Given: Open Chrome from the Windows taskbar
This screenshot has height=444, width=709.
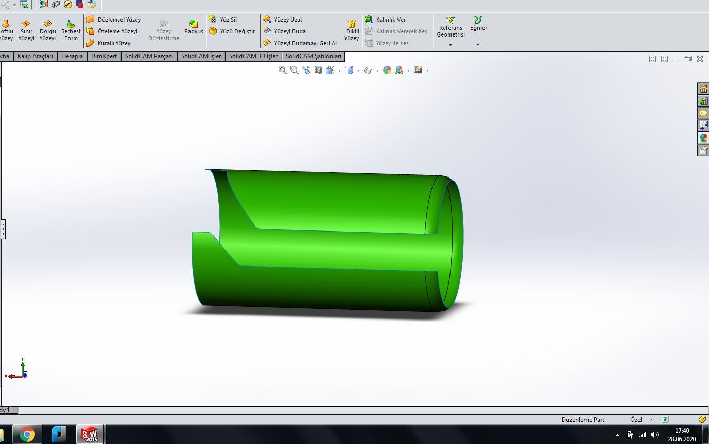Looking at the screenshot, I should click(27, 434).
